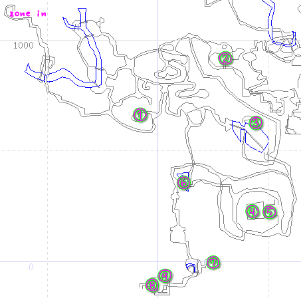Click map marker number 4
Image resolution: width=301 pixels, height=298 pixels.
tap(252, 212)
